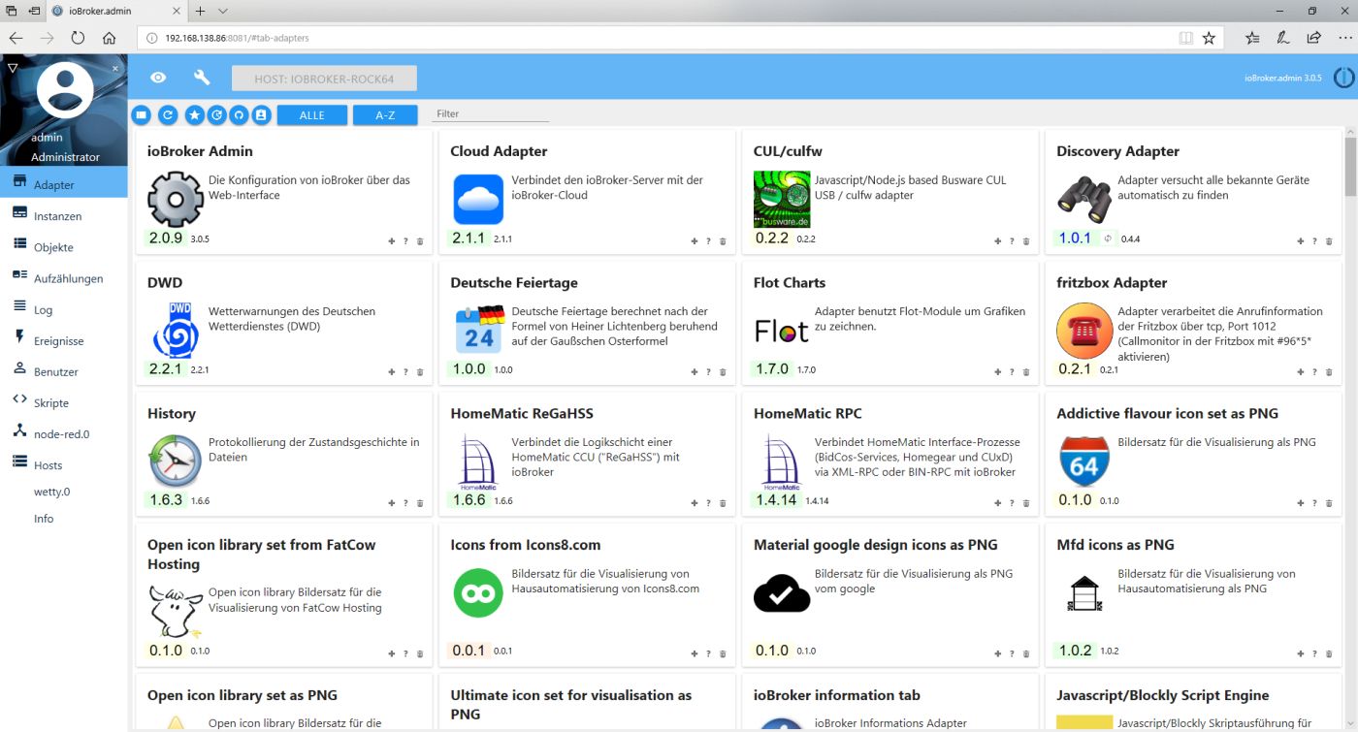Click the ALLE filter button
Viewport: 1358px width, 732px height.
[312, 114]
